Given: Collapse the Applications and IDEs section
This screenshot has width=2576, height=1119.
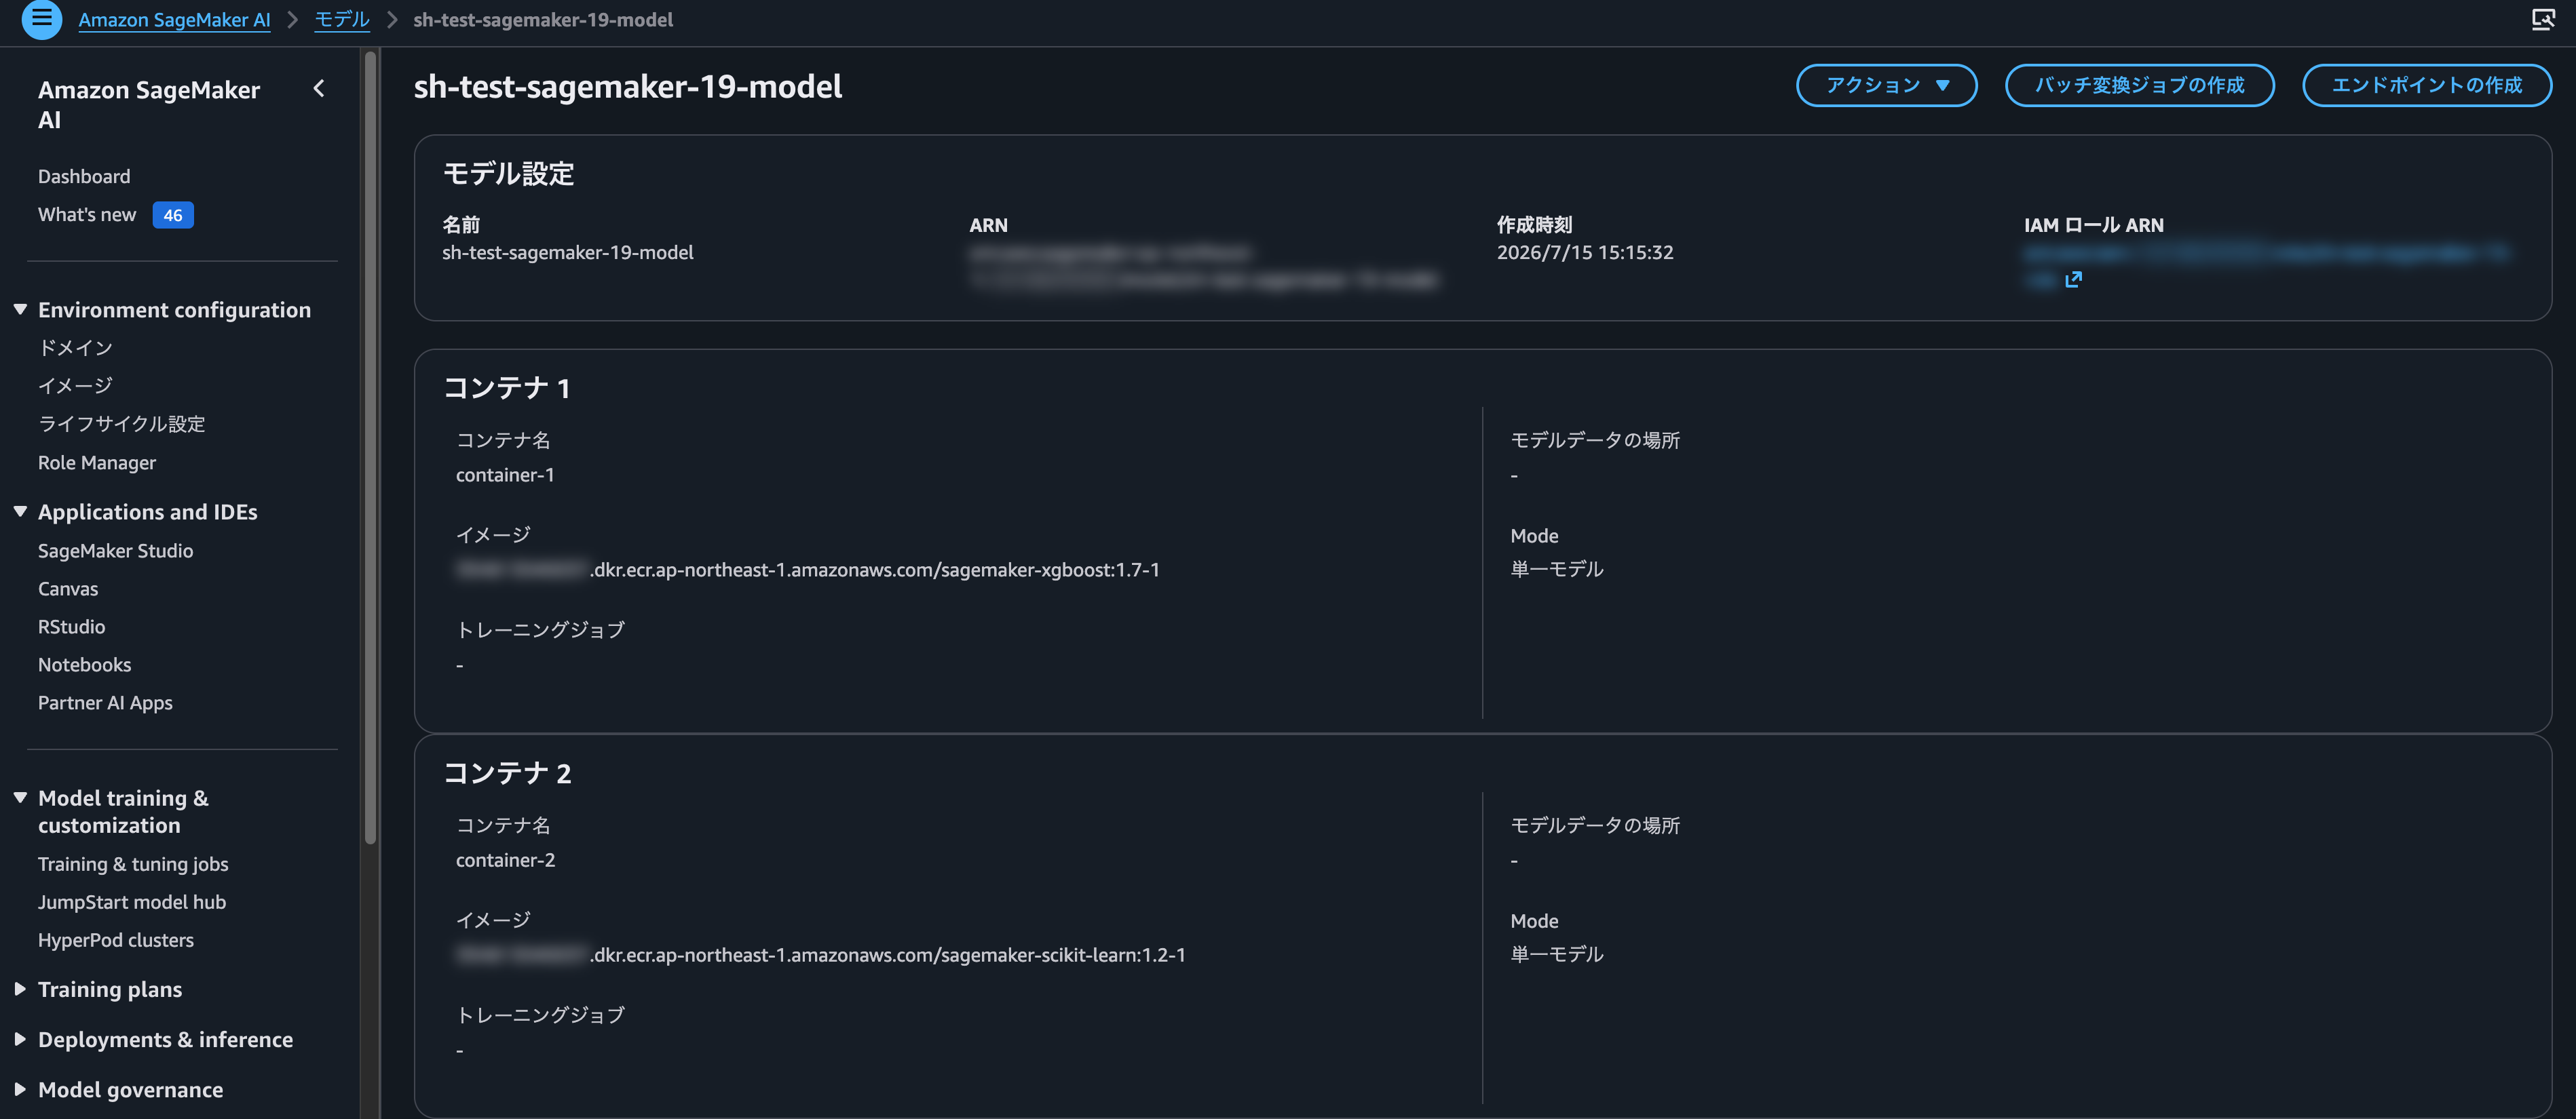Looking at the screenshot, I should pyautogui.click(x=20, y=511).
